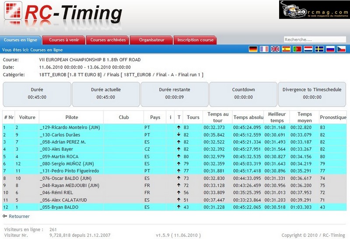Click trend arrow in Adrian PEREZ row
Screen dimensions: 350x239
coord(178,142)
